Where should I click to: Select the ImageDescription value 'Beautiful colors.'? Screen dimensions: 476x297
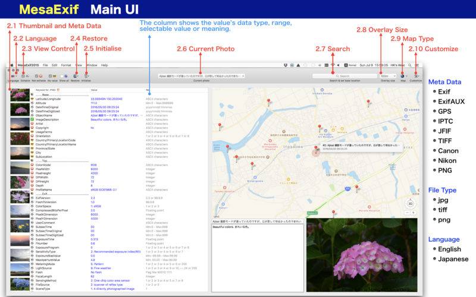109,119
